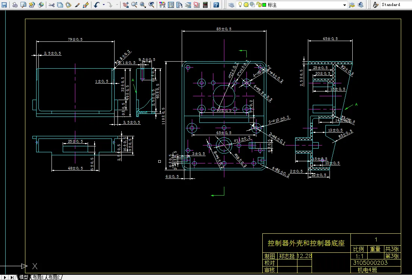This screenshot has width=412, height=280.
Task: Open the Properties palette icon
Action: (162, 5)
